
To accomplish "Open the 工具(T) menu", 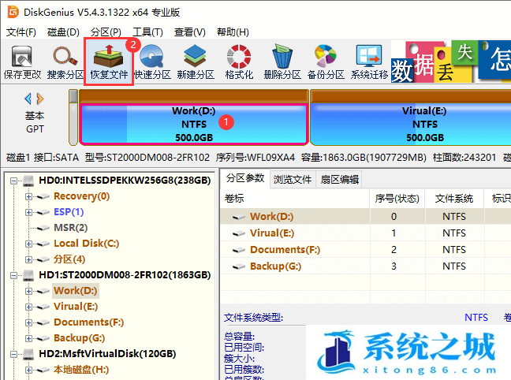I will (147, 32).
